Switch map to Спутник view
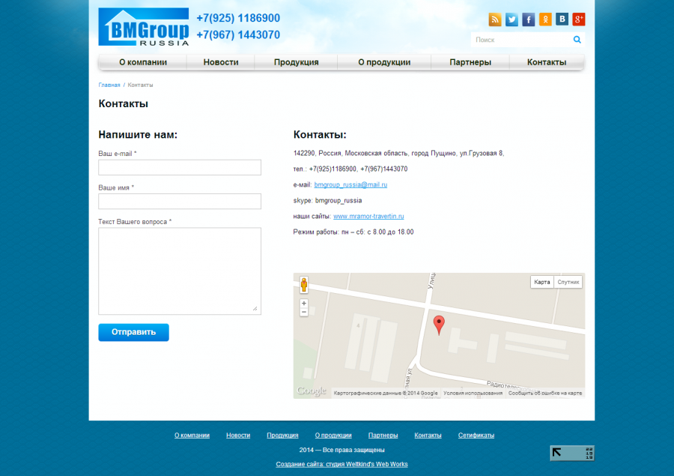The width and height of the screenshot is (674, 476). [x=568, y=282]
